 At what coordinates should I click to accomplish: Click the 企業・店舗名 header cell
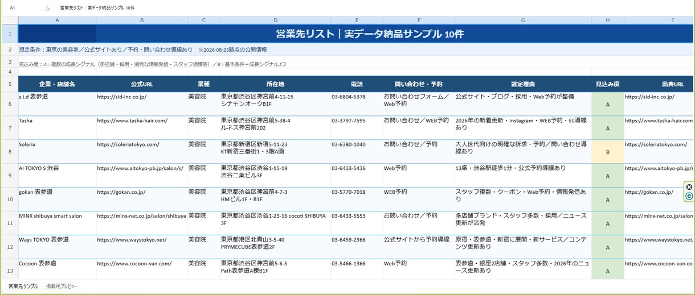coord(57,84)
